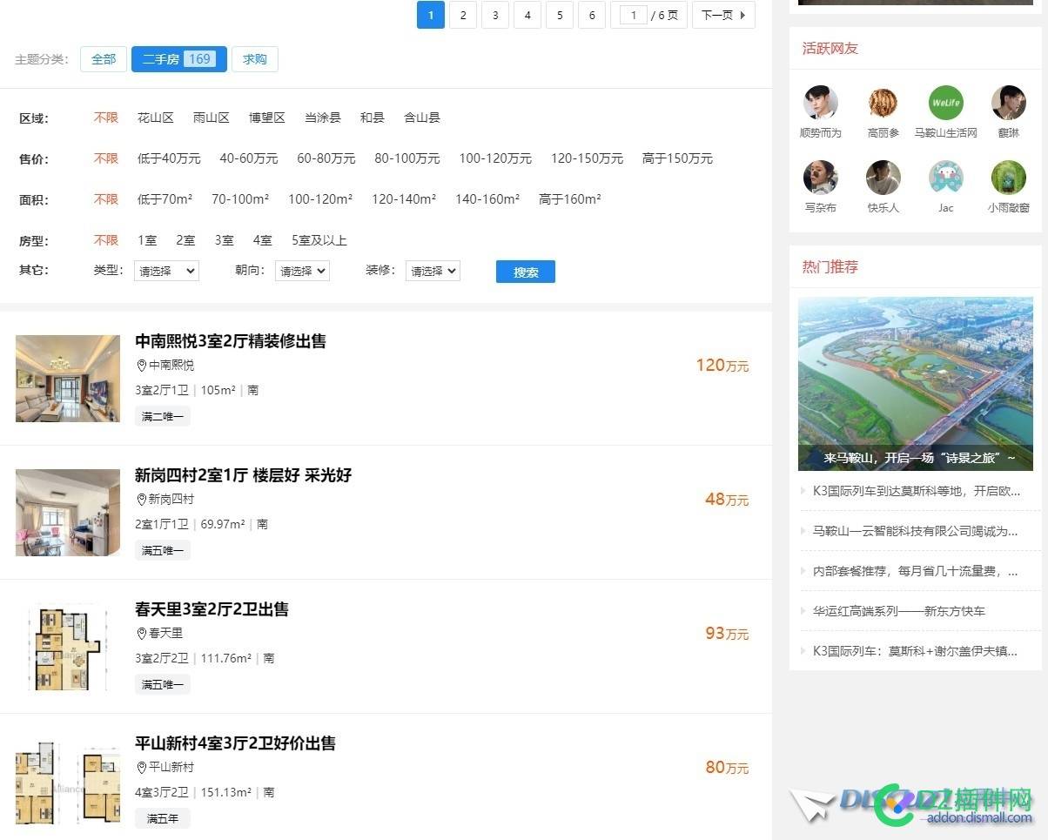The image size is (1048, 840).
Task: Select the 花山区 region filter
Action: (156, 118)
